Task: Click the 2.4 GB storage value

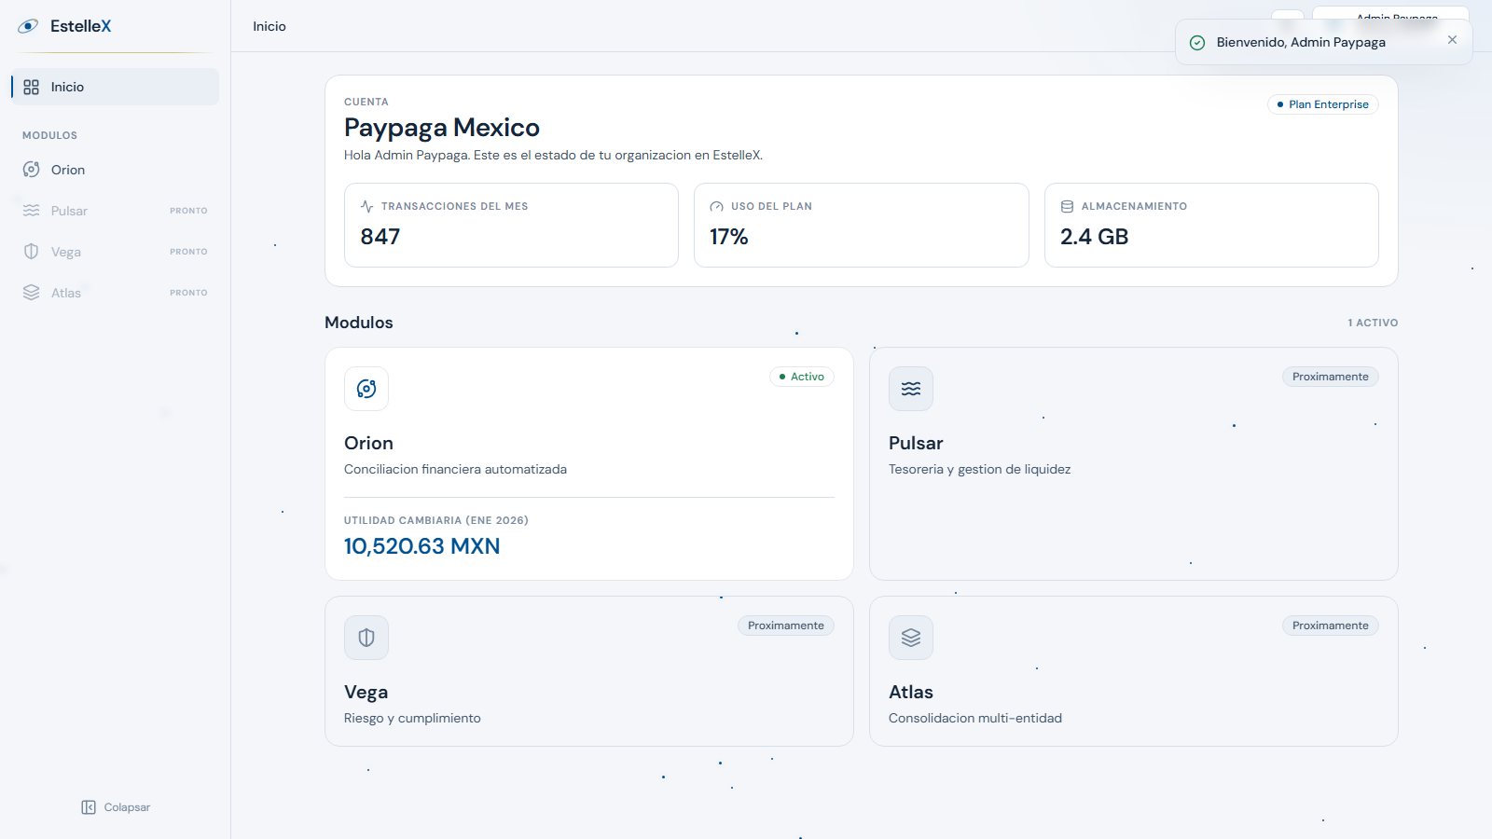Action: [1095, 237]
